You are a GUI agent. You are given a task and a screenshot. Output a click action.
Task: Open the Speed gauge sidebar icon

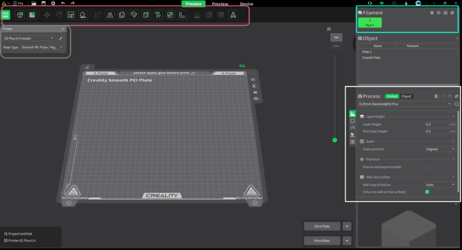(353, 128)
